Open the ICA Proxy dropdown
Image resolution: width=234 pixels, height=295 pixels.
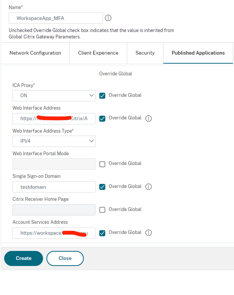(x=54, y=96)
